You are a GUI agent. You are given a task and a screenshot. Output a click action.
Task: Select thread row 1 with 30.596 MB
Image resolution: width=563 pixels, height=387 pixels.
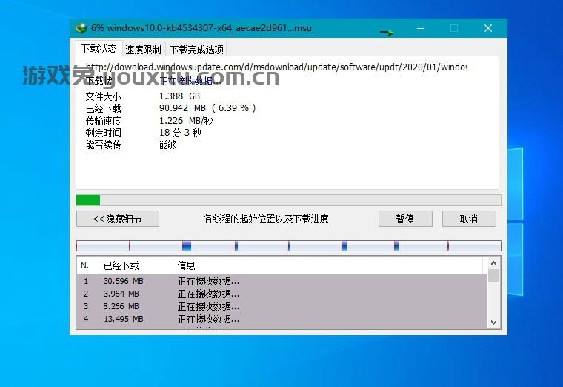281,281
